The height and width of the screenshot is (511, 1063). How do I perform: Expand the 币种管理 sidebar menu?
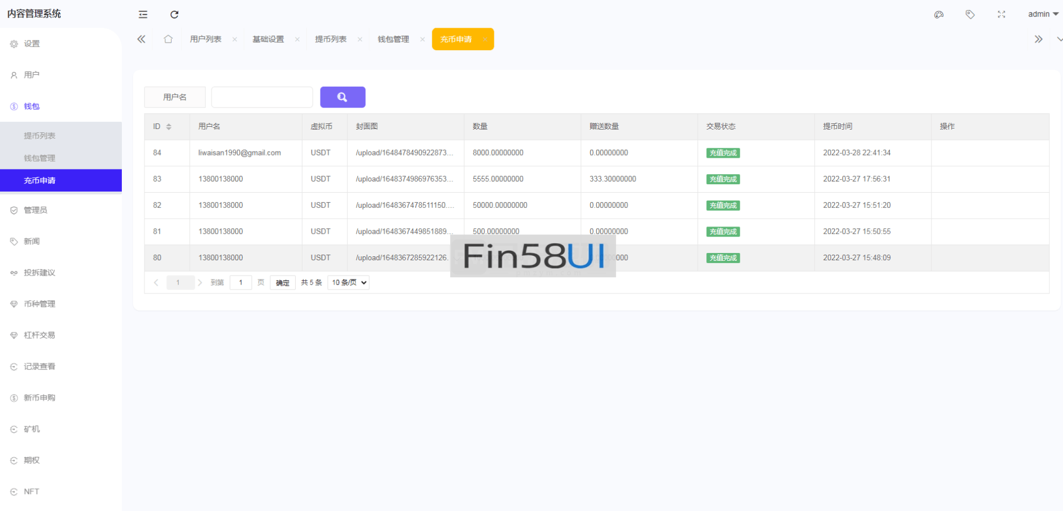pos(39,304)
